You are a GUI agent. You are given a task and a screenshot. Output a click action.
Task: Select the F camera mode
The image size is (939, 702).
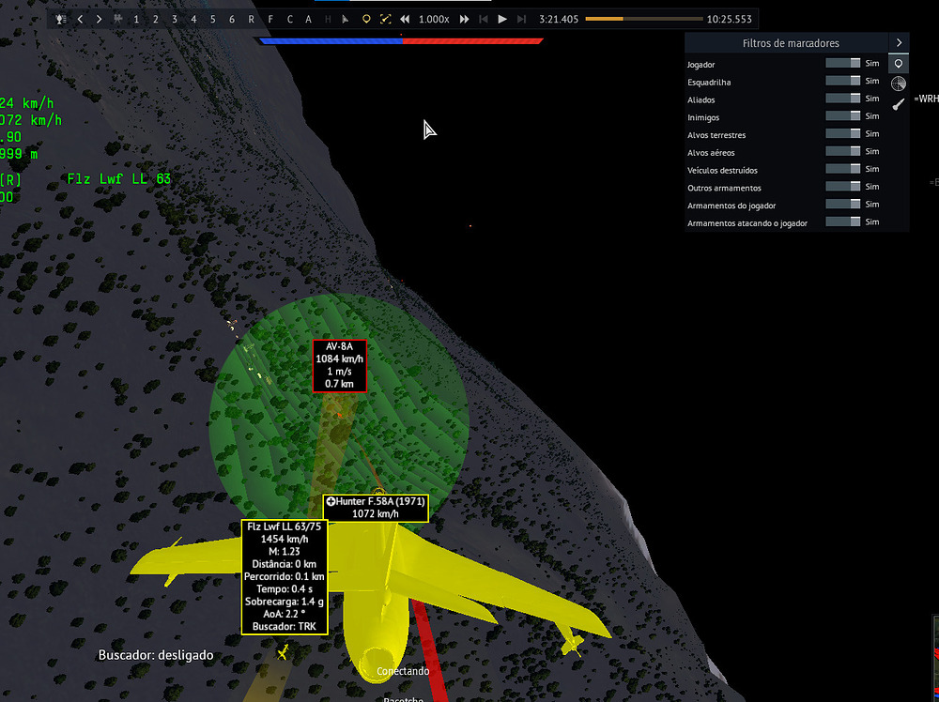click(x=270, y=19)
